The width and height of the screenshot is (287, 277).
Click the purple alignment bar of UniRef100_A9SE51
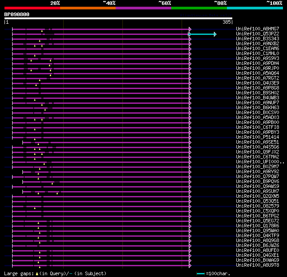point(106,142)
